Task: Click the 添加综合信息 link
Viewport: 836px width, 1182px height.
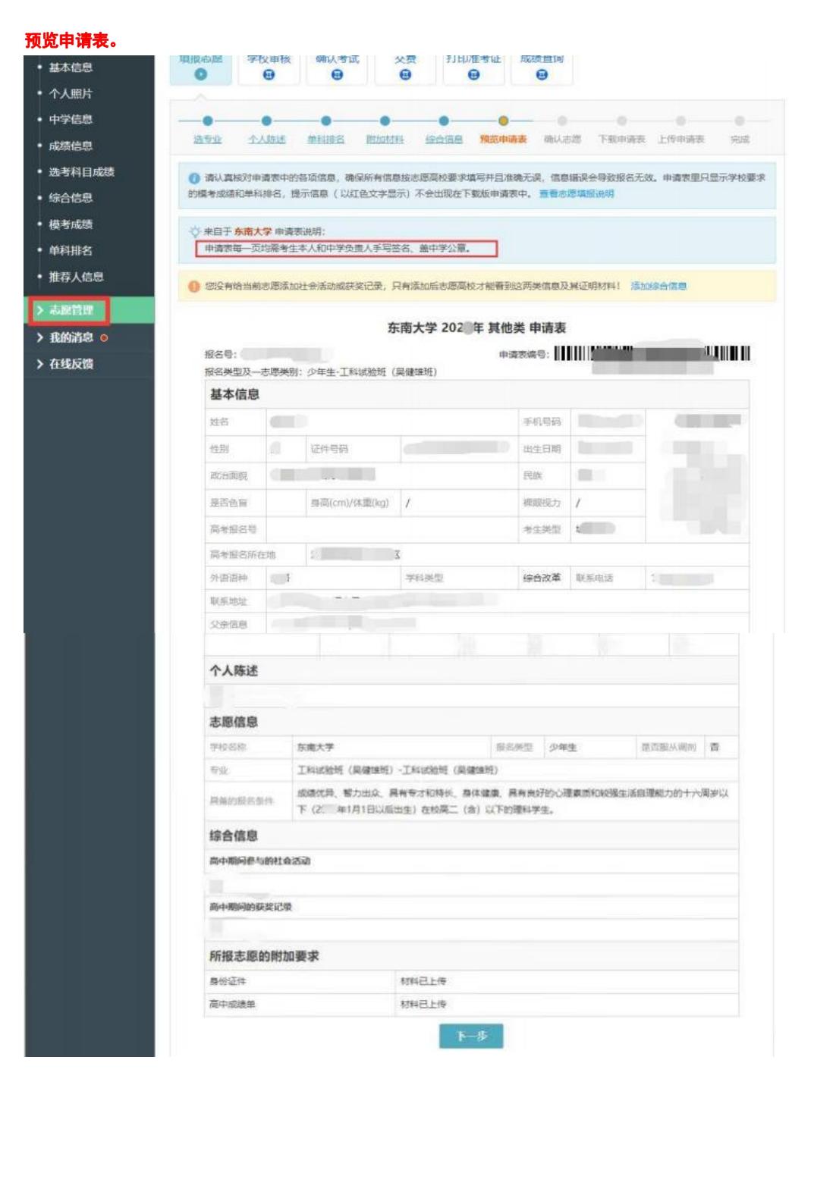Action: click(x=658, y=287)
